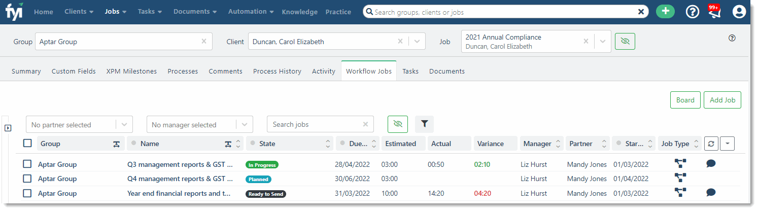758x211 pixels.
Task: Open the No partner selected dropdown
Action: [79, 124]
